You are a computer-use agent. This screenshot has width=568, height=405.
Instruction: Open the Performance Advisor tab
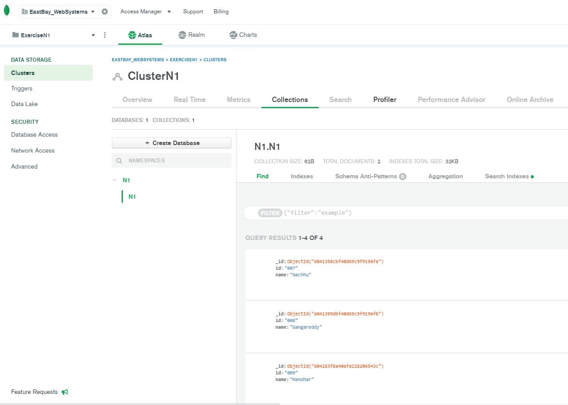451,100
